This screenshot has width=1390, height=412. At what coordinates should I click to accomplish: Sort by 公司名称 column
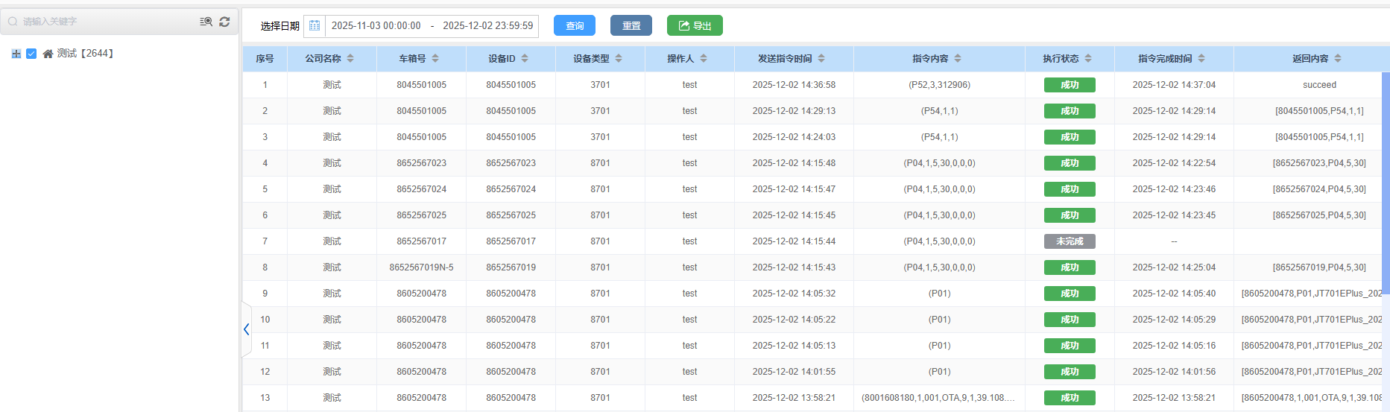350,59
